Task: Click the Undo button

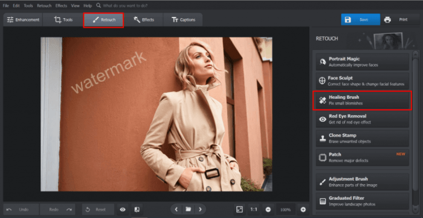Action: (x=21, y=210)
